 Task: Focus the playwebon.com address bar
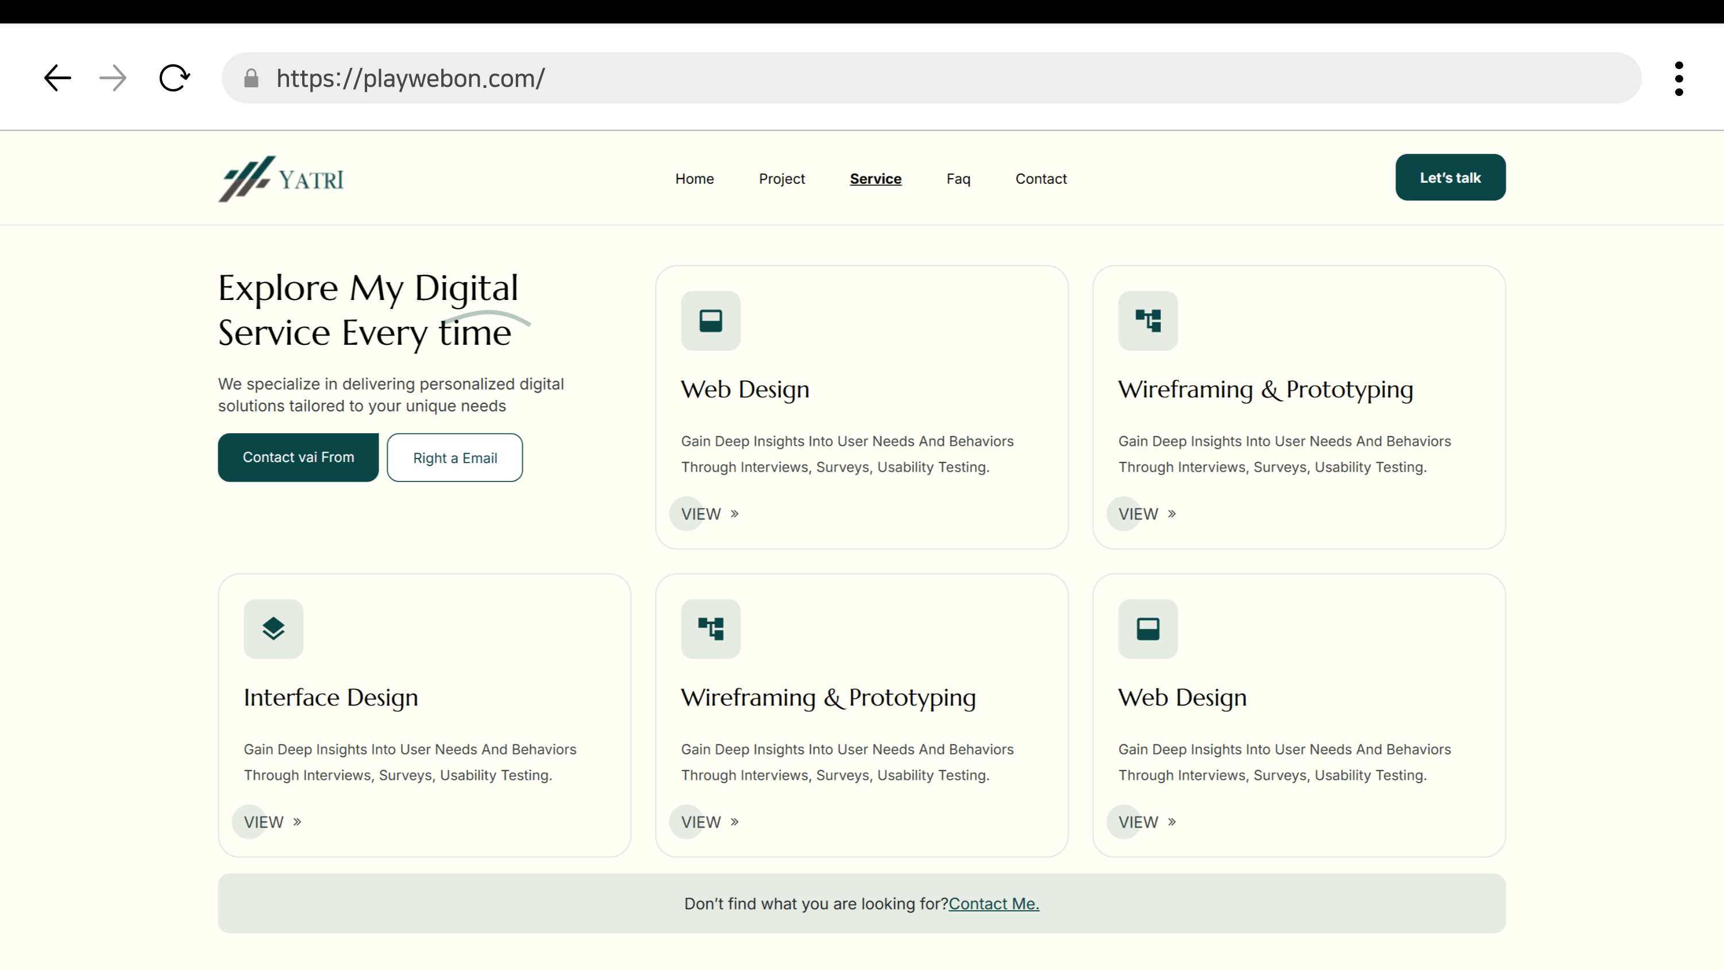coord(937,78)
